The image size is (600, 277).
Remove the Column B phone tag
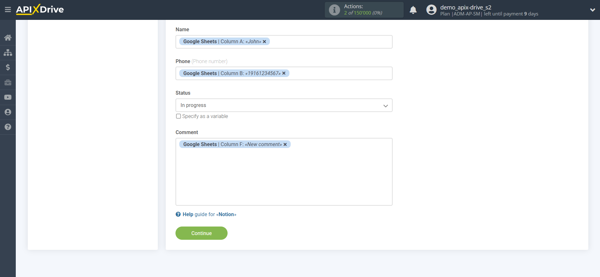(x=284, y=73)
